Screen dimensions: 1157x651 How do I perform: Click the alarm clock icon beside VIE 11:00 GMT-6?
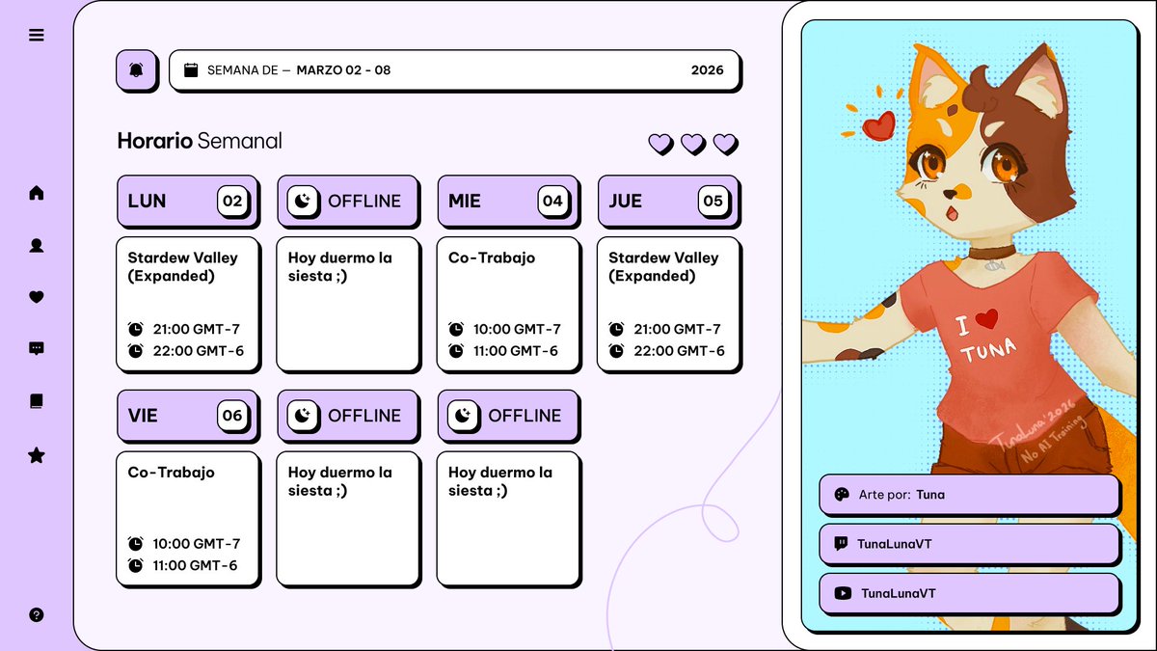tap(136, 566)
